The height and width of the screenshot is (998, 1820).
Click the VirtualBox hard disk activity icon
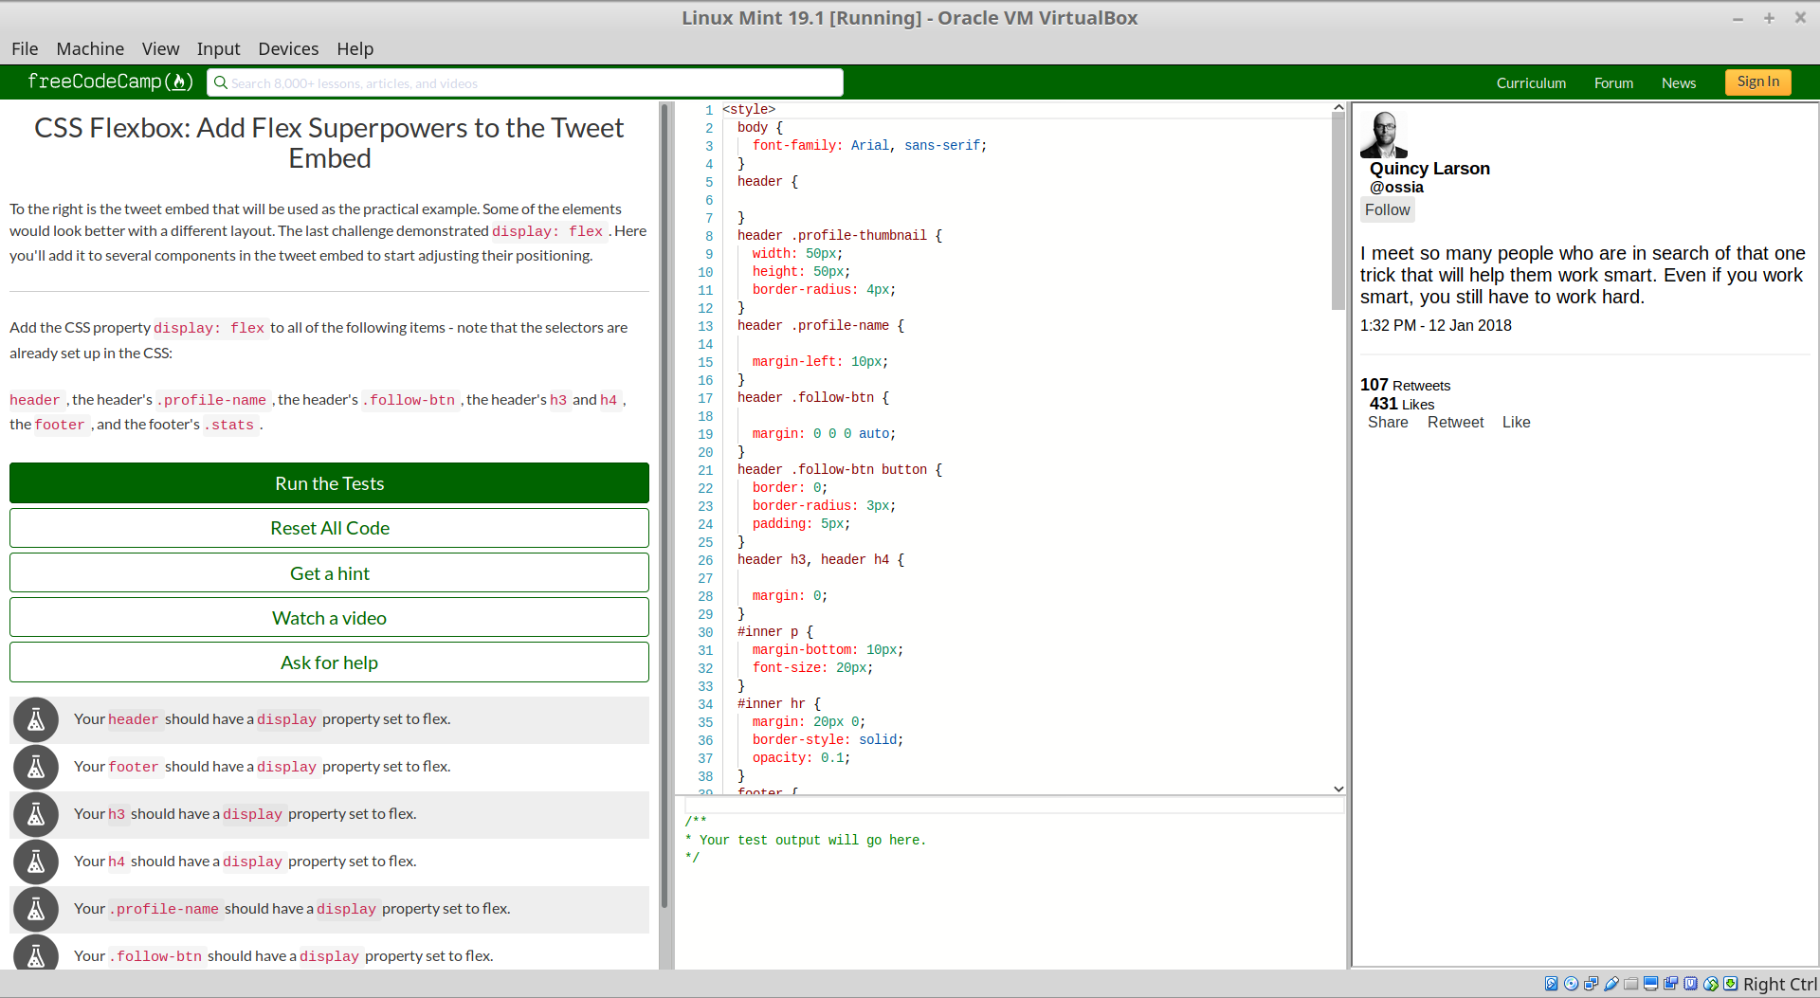tap(1551, 984)
